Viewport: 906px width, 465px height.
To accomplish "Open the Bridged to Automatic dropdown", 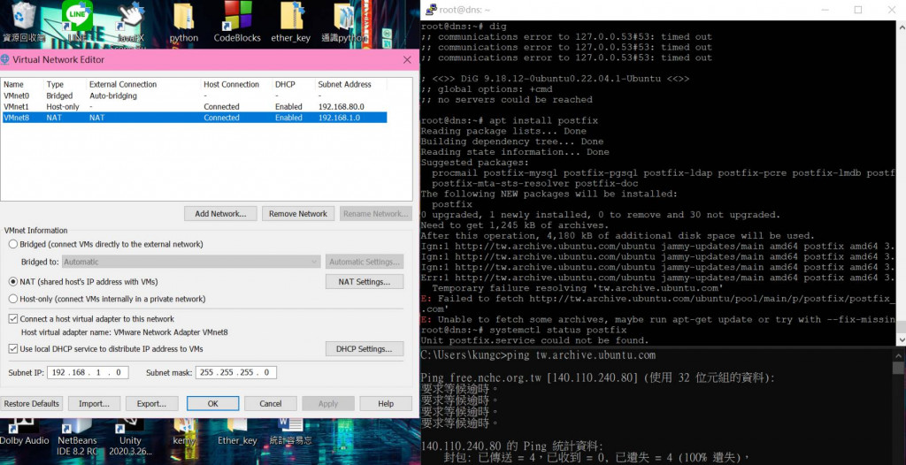I will tap(191, 262).
